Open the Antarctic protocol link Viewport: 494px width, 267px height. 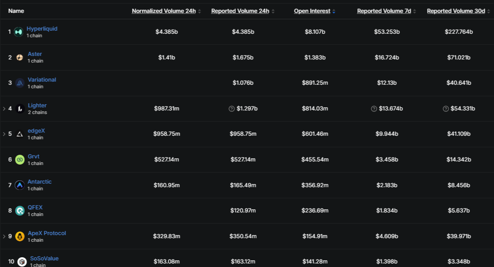point(39,181)
